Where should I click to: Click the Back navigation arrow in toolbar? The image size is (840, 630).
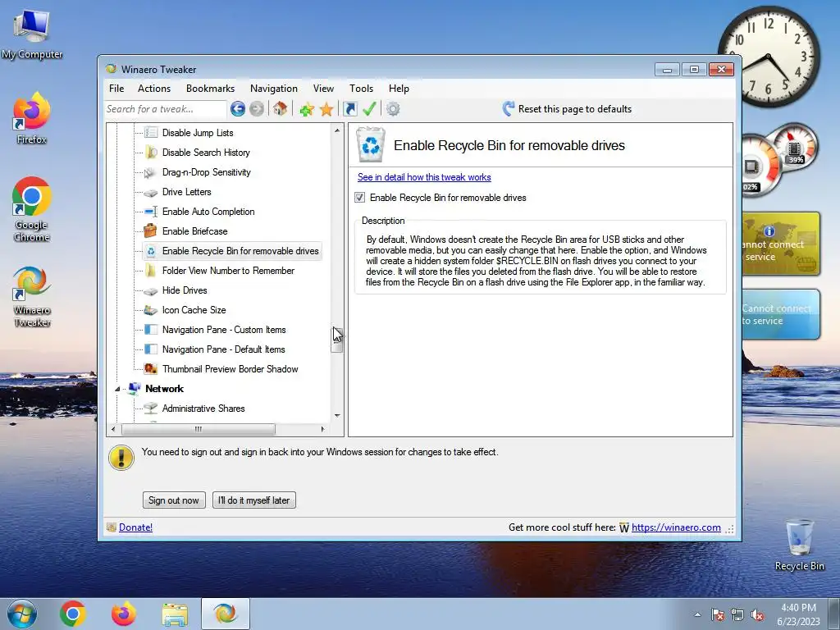(238, 109)
